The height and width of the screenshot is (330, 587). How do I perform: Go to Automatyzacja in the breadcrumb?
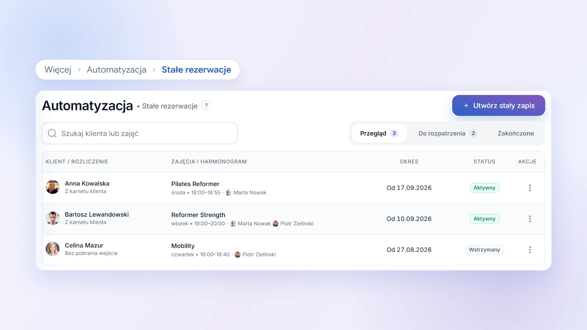[x=117, y=70]
